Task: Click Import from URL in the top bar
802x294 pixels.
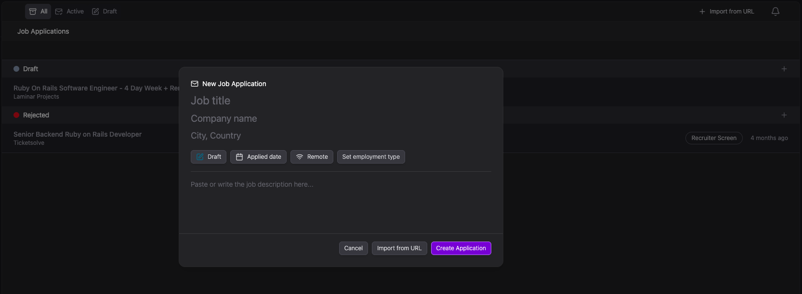Action: pos(726,11)
